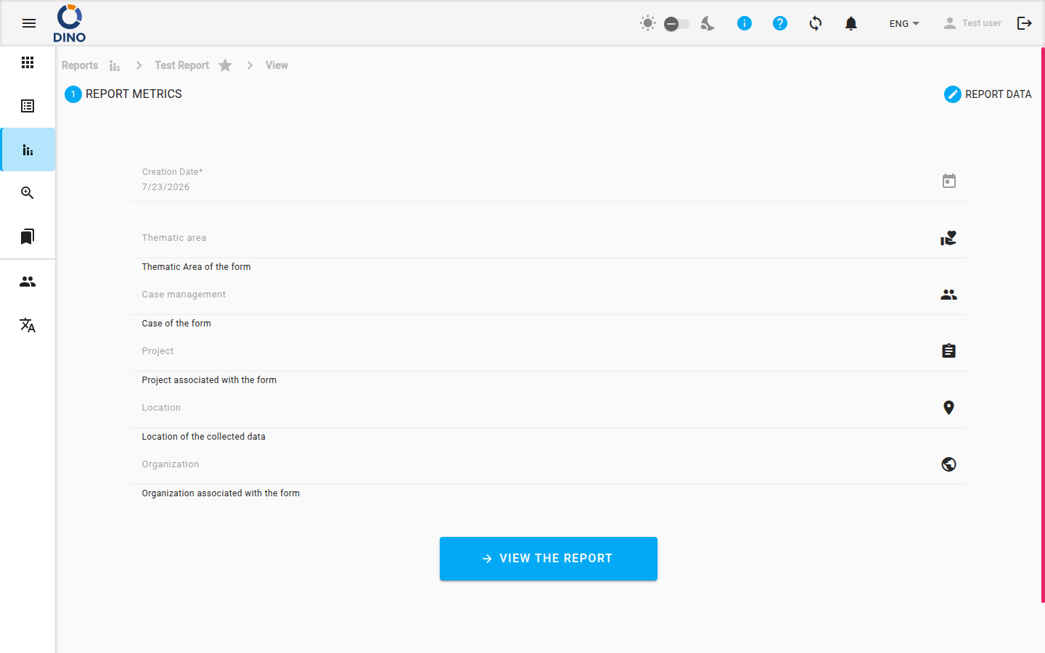The width and height of the screenshot is (1045, 653).
Task: Click the DINO logo
Action: (70, 23)
